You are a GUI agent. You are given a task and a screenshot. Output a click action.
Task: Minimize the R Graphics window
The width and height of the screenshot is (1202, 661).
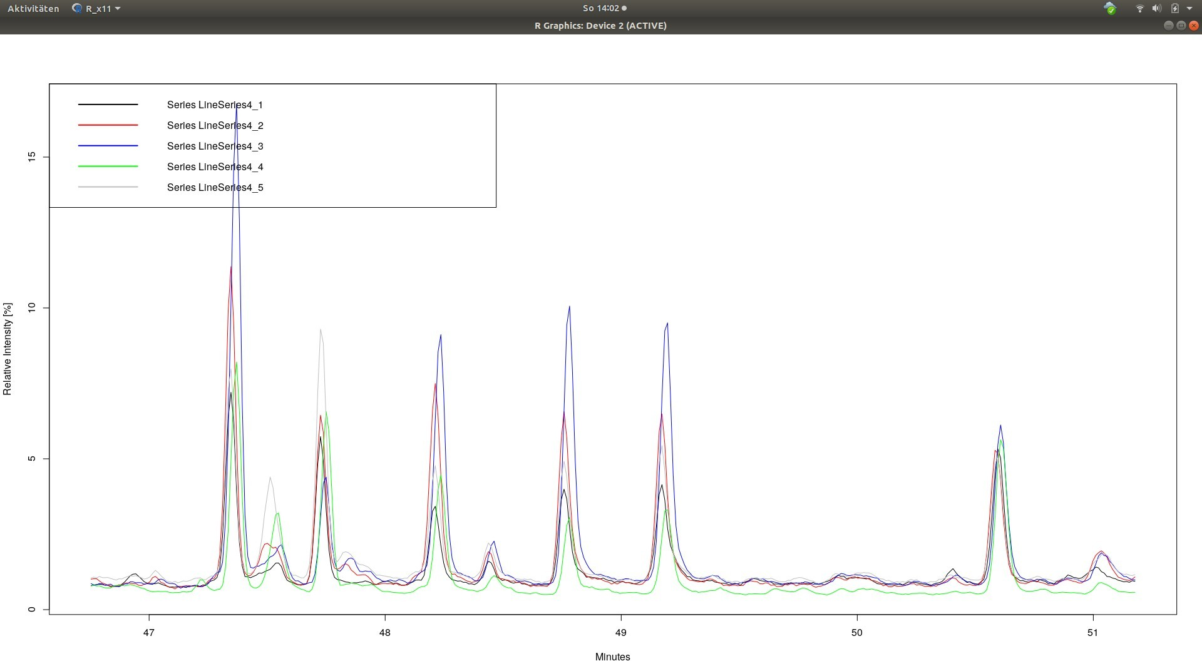pos(1168,26)
